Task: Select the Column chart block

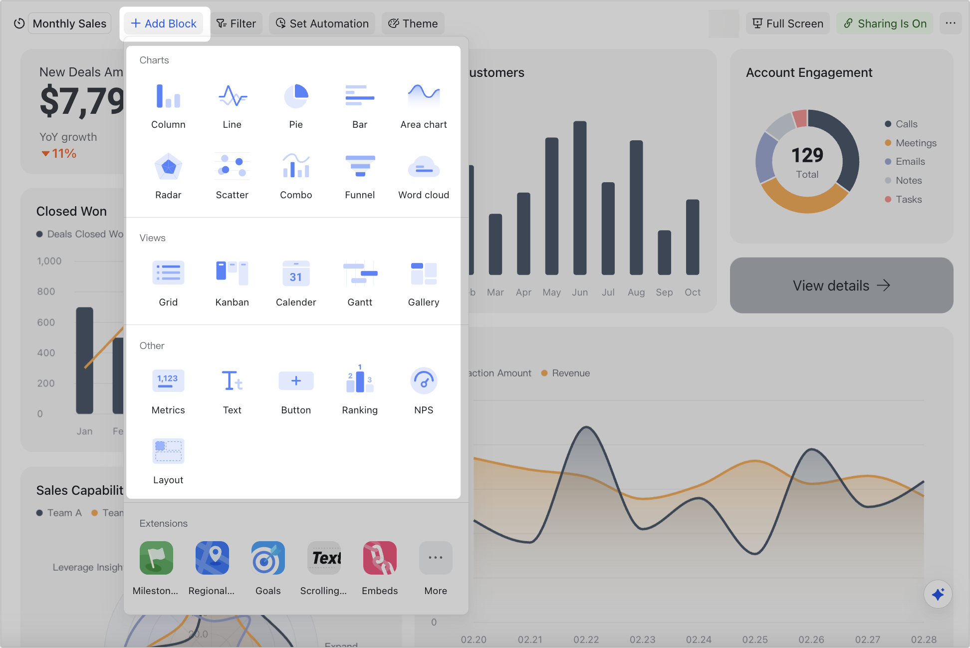Action: coord(168,106)
